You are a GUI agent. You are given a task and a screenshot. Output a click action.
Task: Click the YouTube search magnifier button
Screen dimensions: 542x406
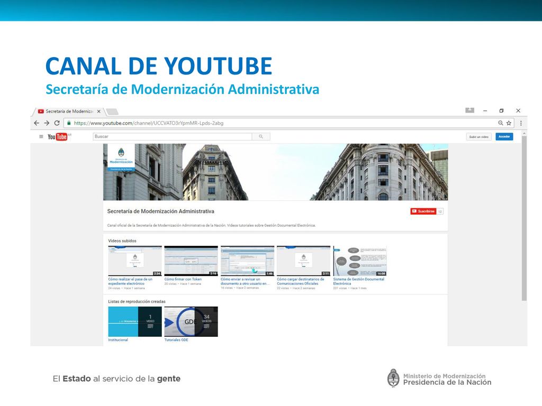point(261,137)
